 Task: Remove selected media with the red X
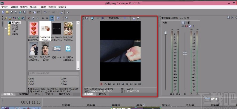(x=29, y=18)
